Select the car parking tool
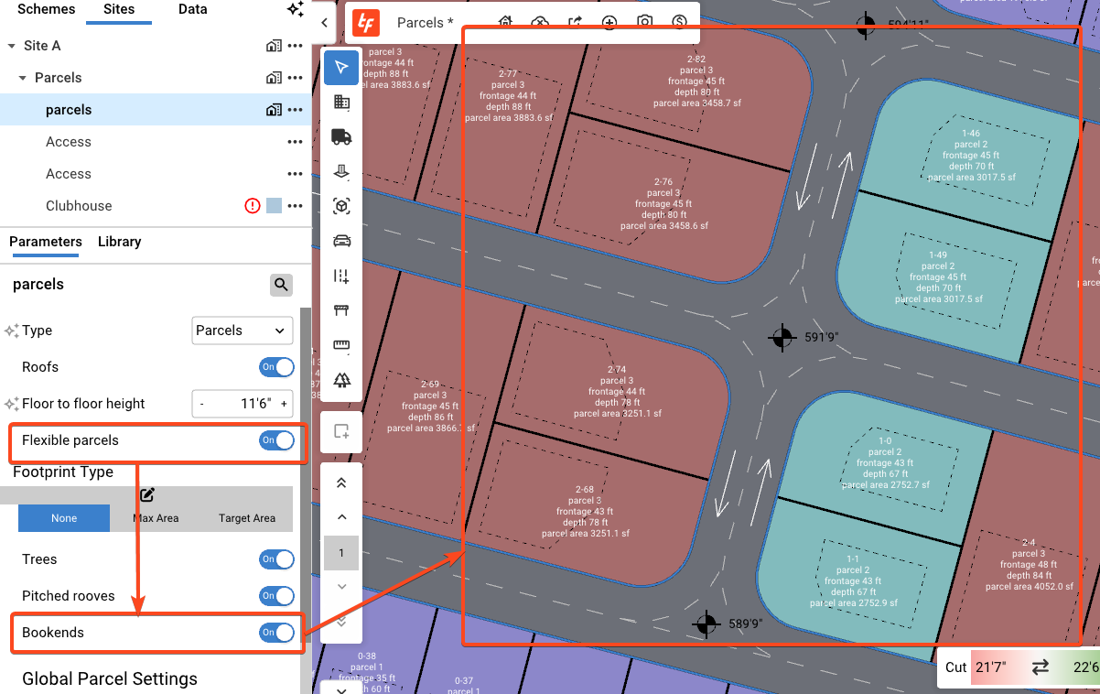1100x694 pixels. (341, 241)
